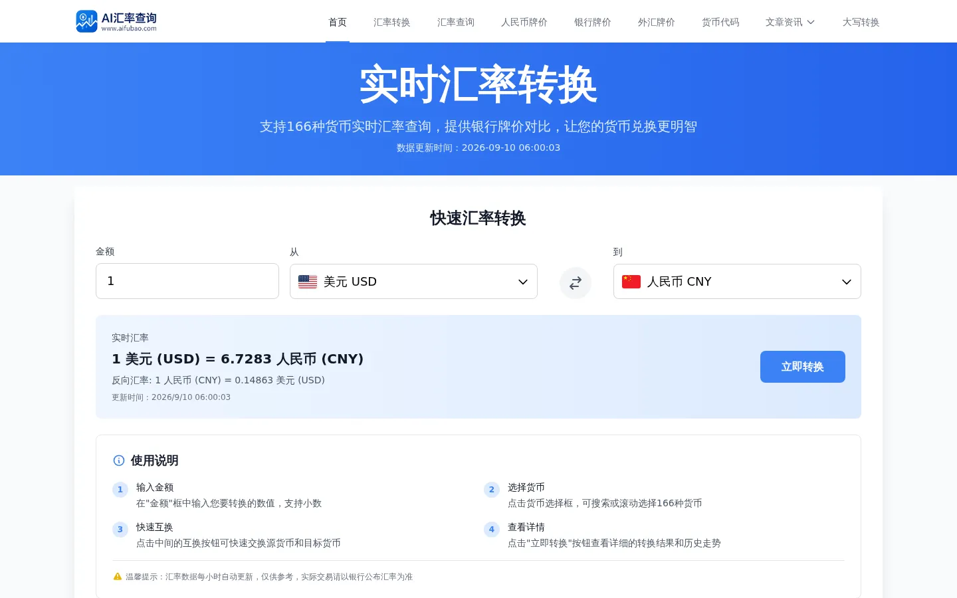This screenshot has width=957, height=598.
Task: Open the 美元 USD source currency dropdown
Action: [413, 282]
